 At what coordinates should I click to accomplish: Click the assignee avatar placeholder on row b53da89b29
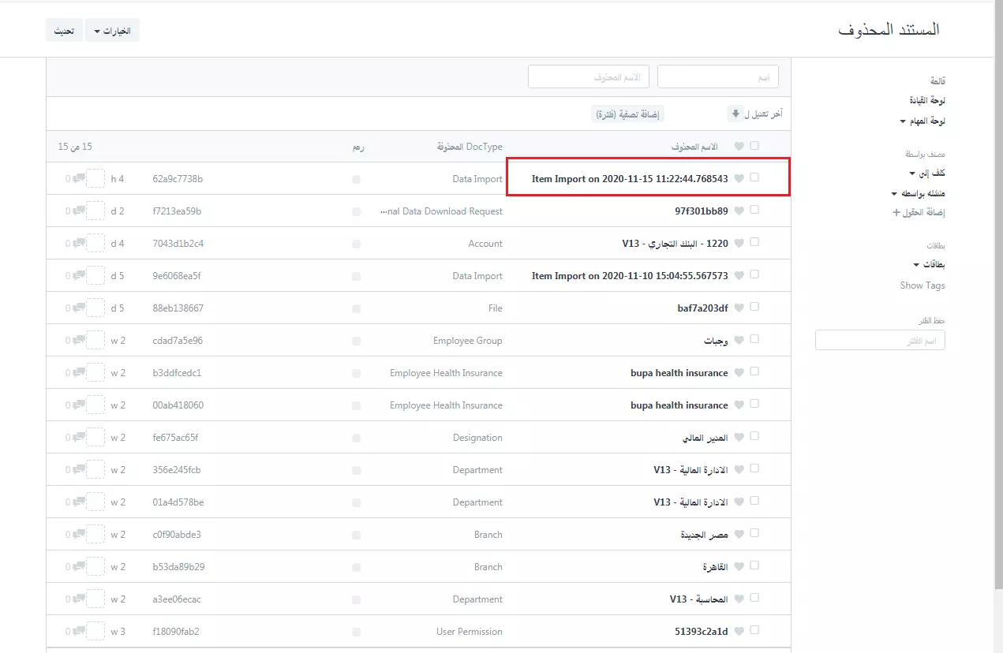pyautogui.click(x=95, y=567)
